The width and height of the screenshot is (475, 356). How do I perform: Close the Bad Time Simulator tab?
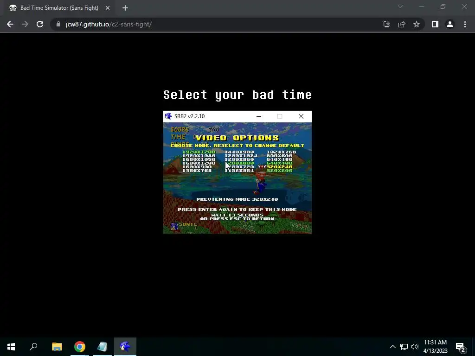click(108, 8)
